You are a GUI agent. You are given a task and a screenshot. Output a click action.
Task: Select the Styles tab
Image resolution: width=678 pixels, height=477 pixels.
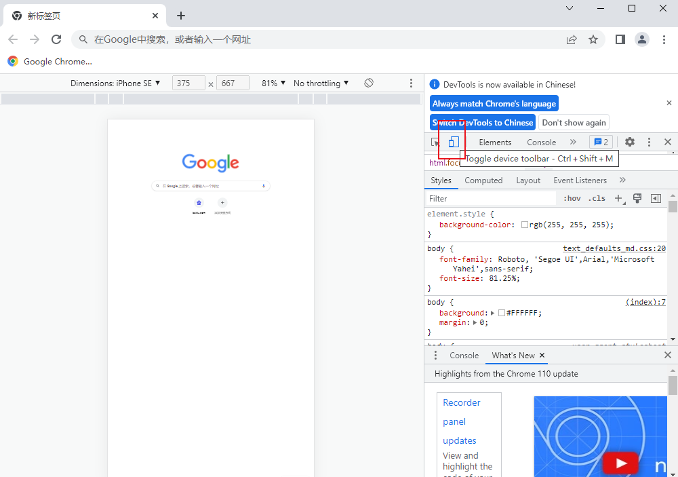[x=441, y=180]
